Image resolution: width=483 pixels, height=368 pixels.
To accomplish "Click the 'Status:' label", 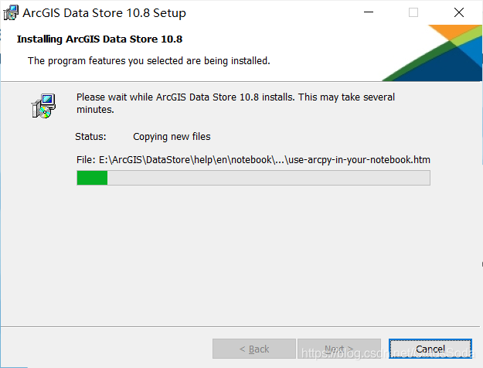I will 90,137.
